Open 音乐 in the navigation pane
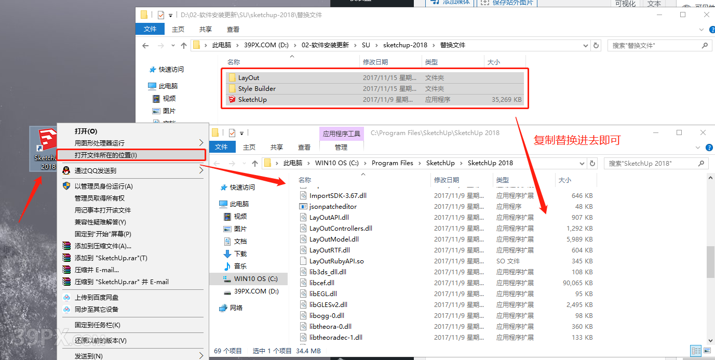Image resolution: width=715 pixels, height=360 pixels. pos(240,266)
